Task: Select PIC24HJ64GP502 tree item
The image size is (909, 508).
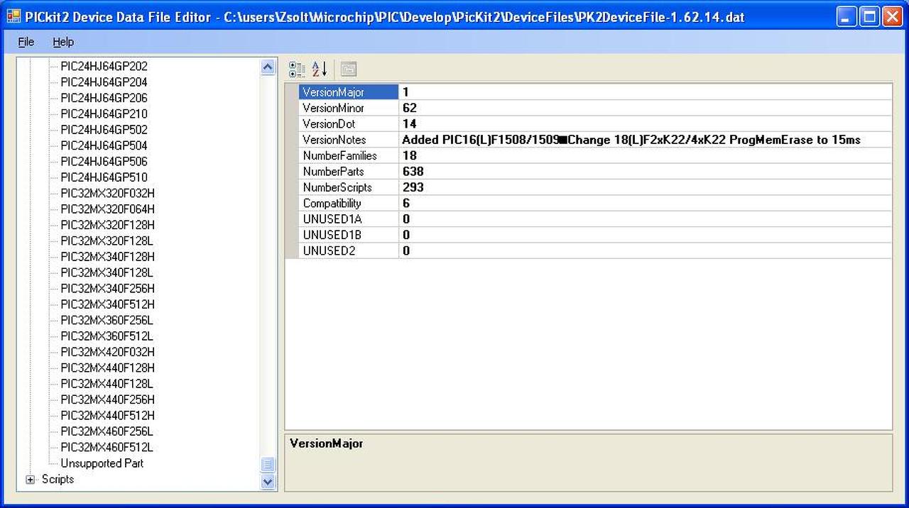Action: click(x=104, y=130)
